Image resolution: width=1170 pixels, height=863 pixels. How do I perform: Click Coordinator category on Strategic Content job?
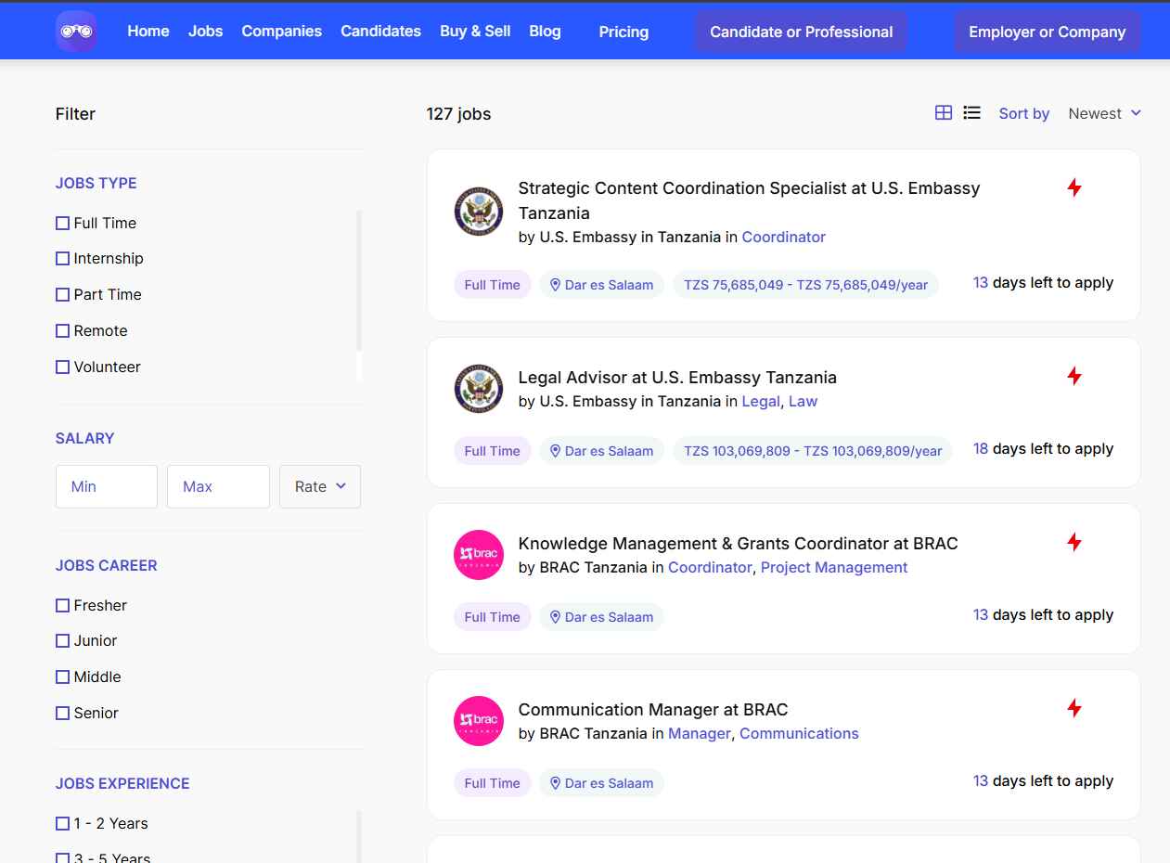(784, 237)
